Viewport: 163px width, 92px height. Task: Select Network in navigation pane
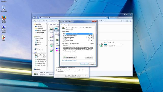[x=38, y=69]
